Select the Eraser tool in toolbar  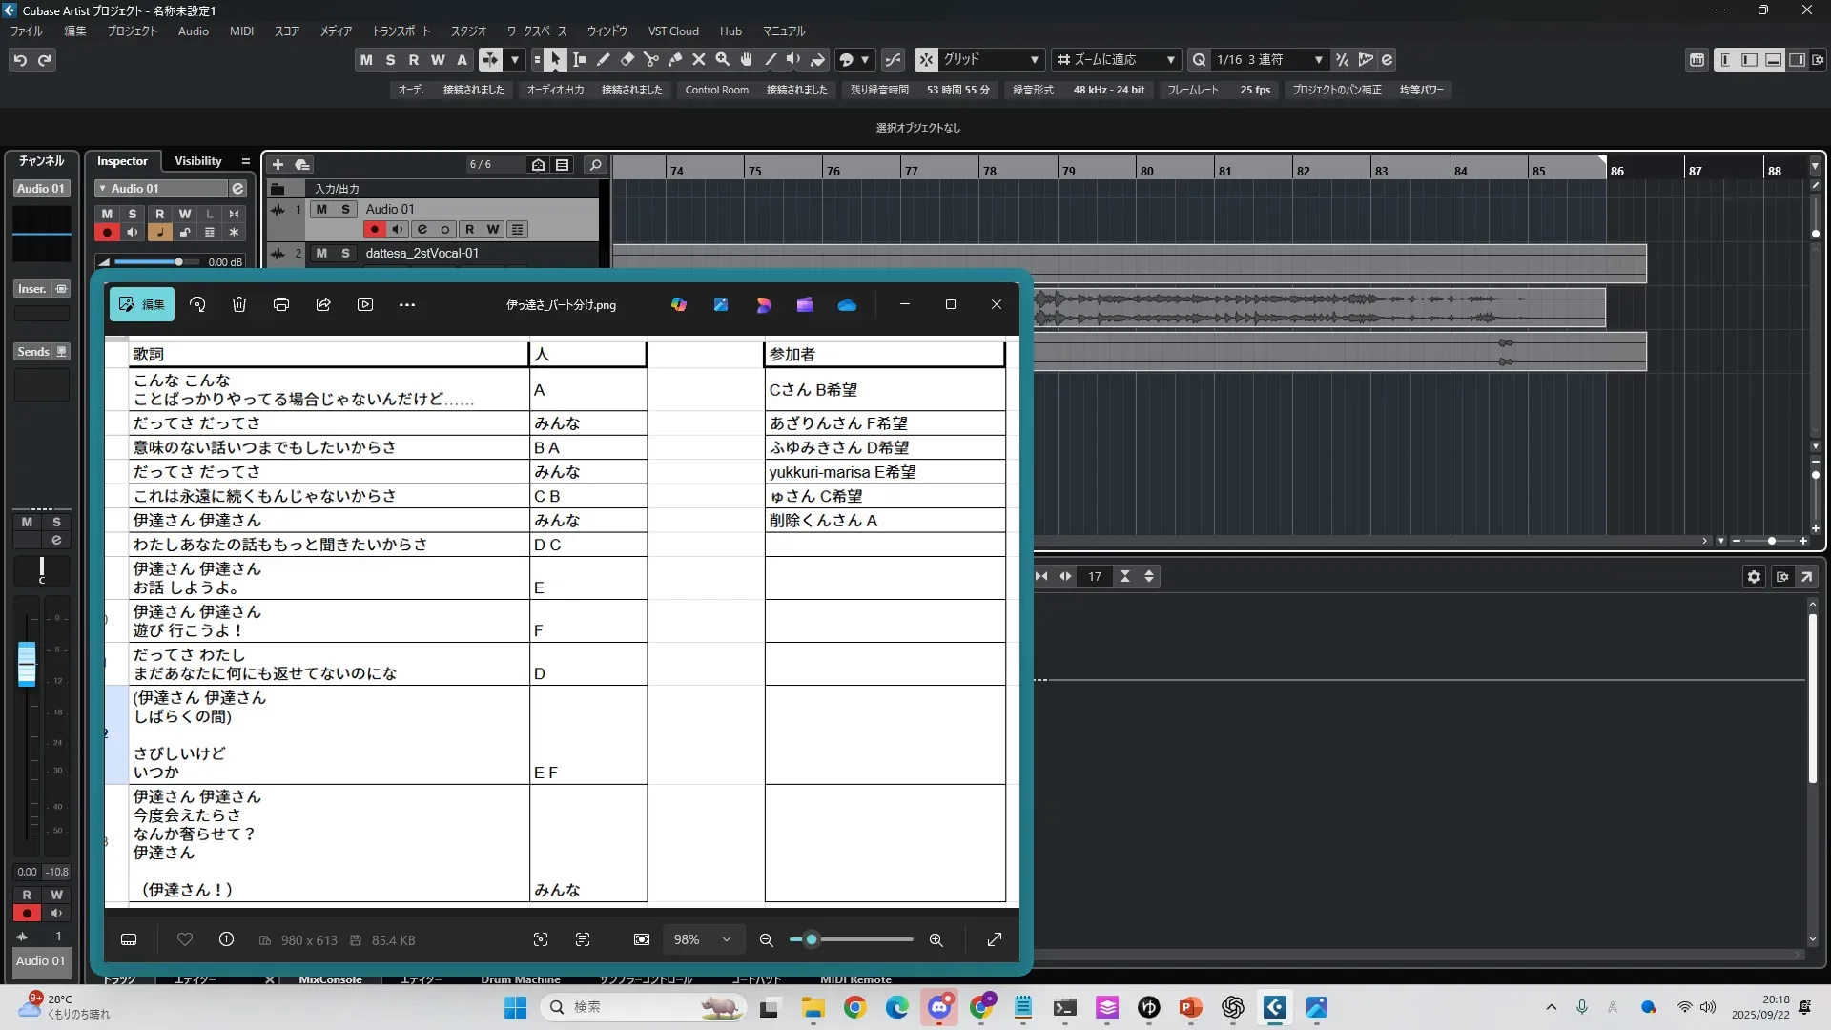click(x=627, y=60)
